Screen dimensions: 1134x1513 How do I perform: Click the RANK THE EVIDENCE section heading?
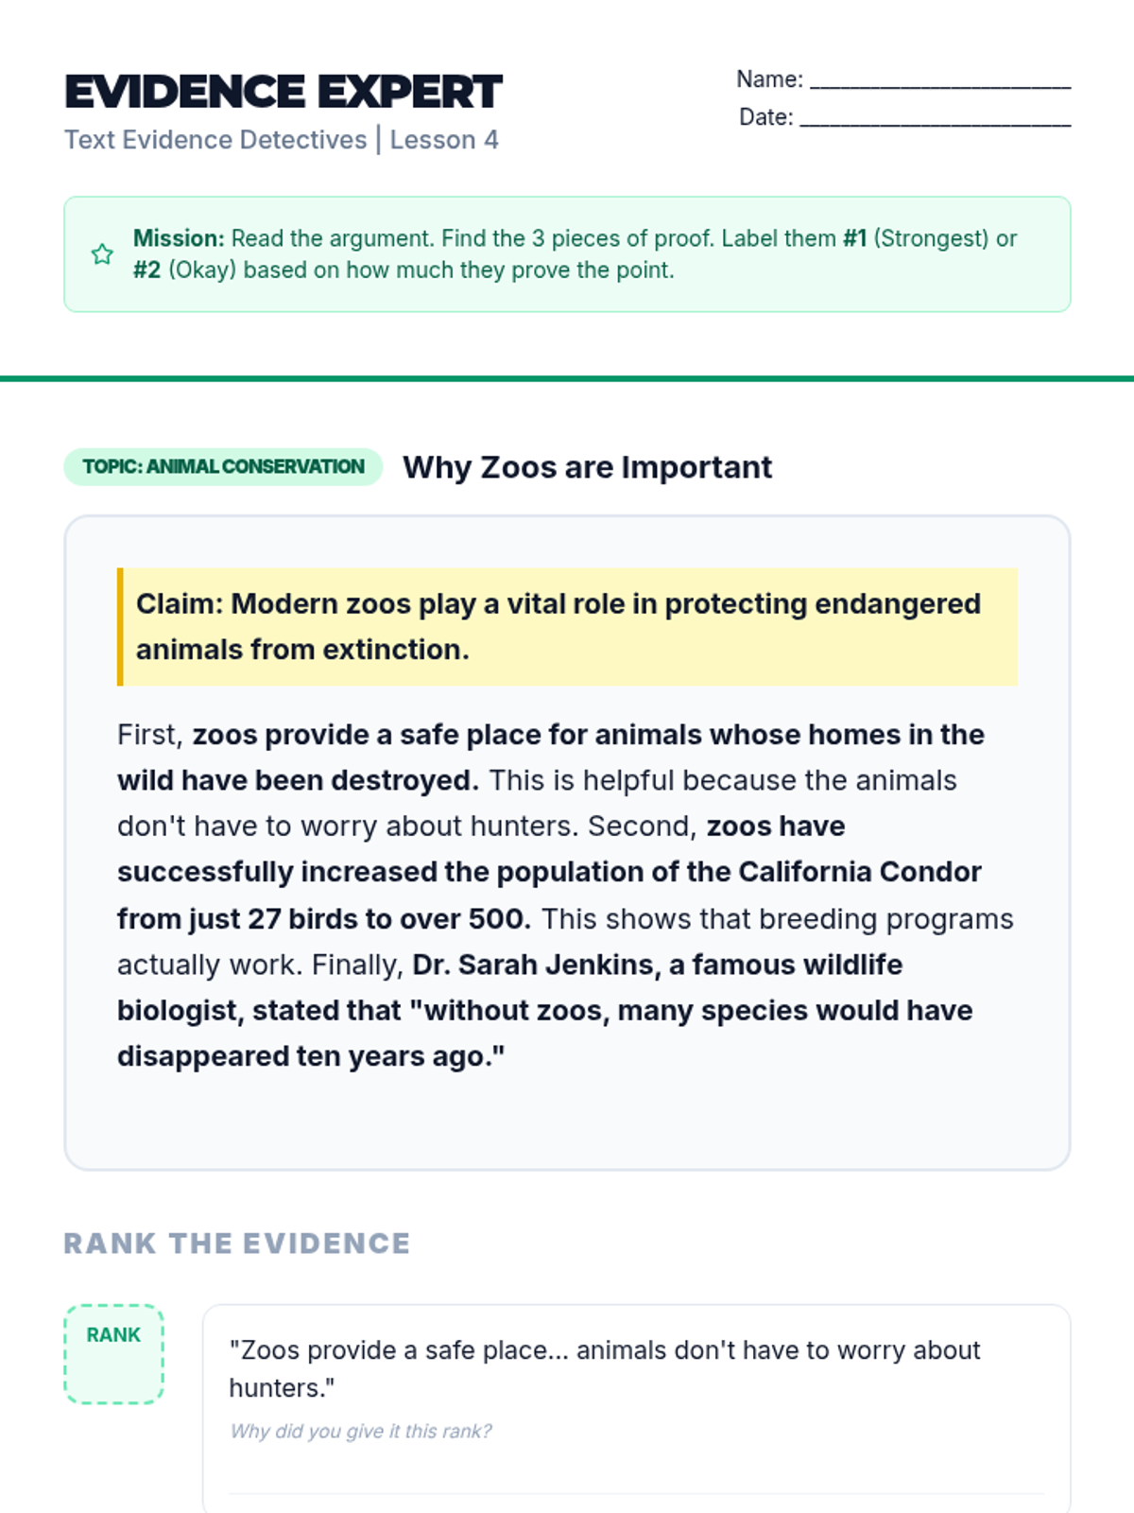tap(237, 1243)
